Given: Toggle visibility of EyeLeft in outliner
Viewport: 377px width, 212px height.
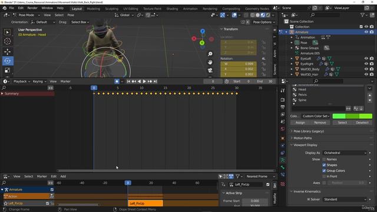Looking at the screenshot, I should point(366,58).
